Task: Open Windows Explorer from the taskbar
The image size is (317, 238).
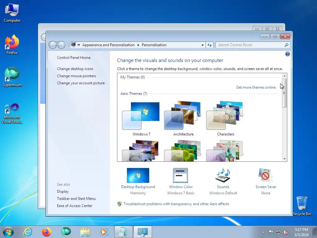Action: [x=85, y=232]
